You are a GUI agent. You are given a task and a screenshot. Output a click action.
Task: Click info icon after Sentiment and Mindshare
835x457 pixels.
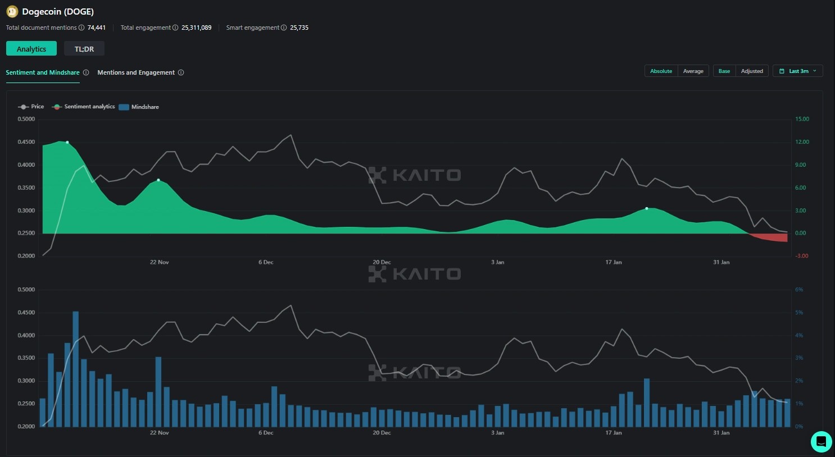tap(86, 72)
